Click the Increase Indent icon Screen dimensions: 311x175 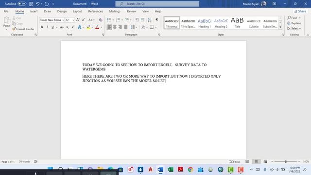point(142,20)
